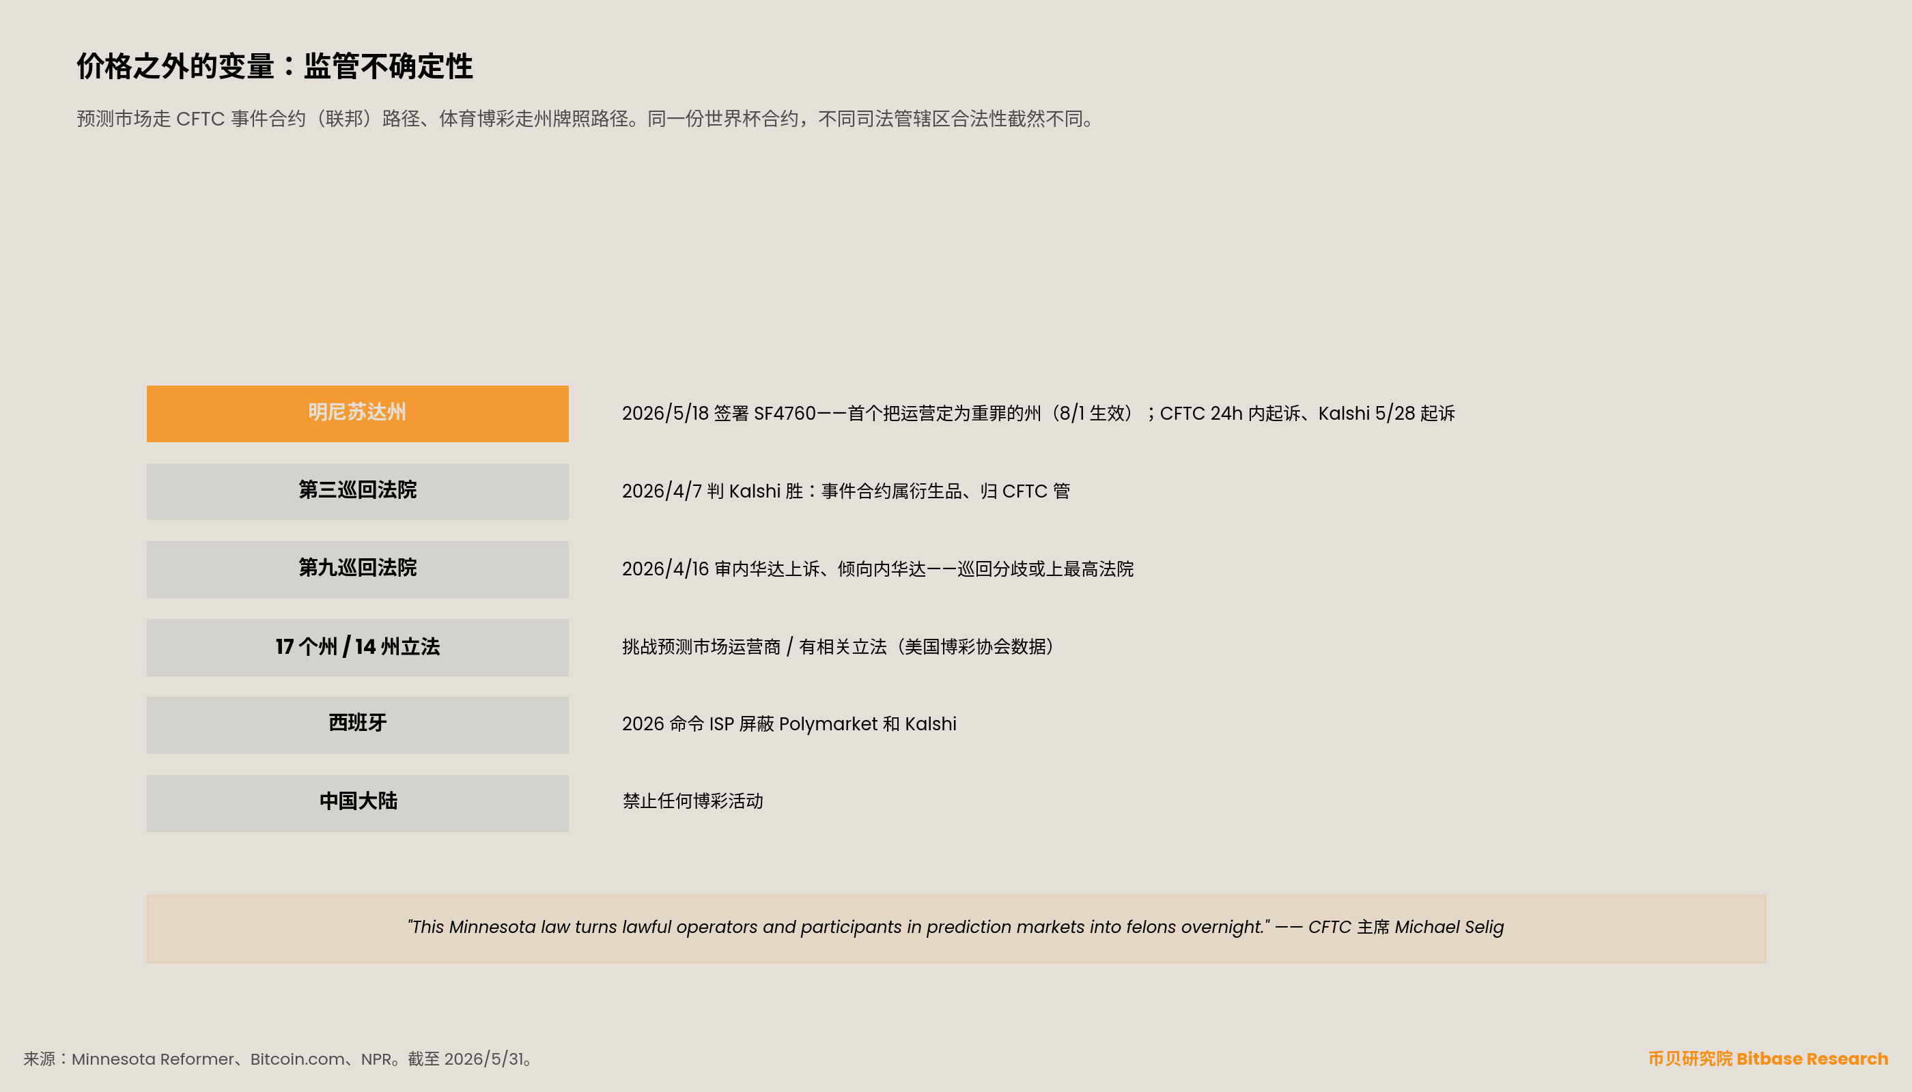Click the slide title 价格之外的变量：监管不确定性
This screenshot has height=1092, width=1912.
point(275,66)
